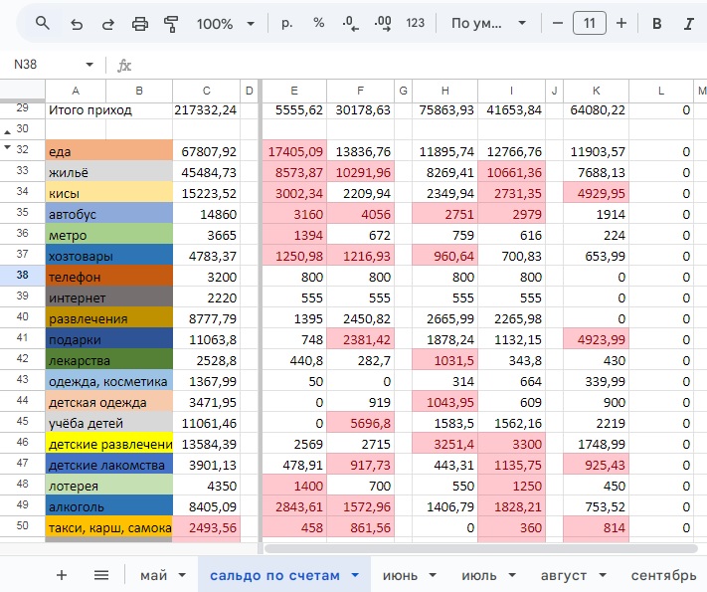The width and height of the screenshot is (707, 592).
Task: Print the spreadsheet
Action: (x=140, y=24)
